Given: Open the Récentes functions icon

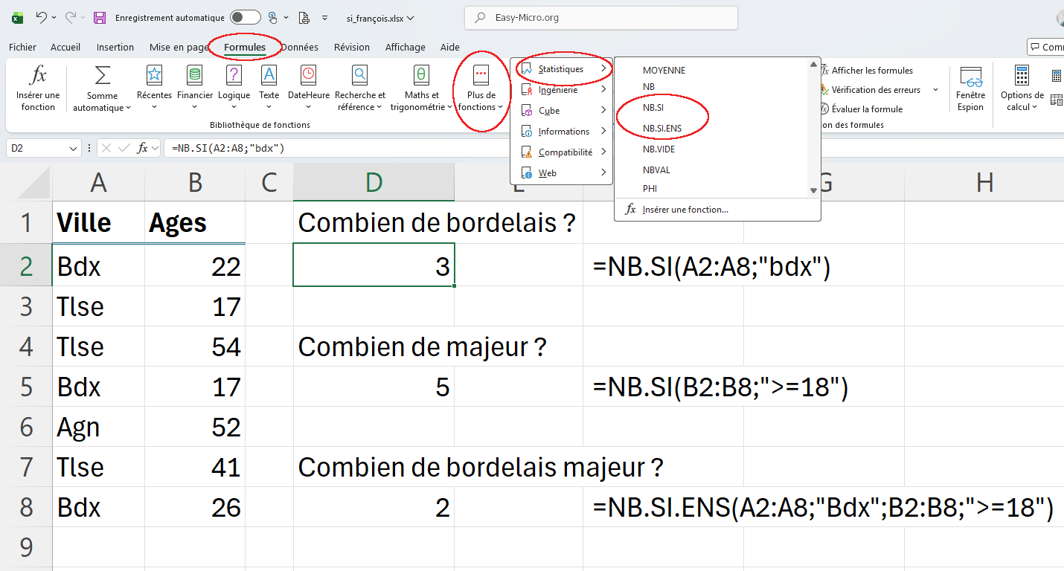Looking at the screenshot, I should 153,88.
